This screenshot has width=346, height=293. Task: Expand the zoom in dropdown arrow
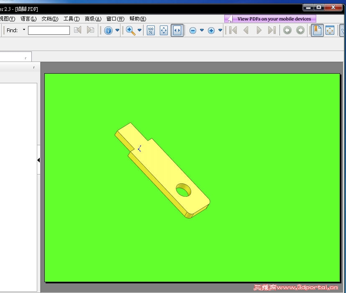(220, 30)
